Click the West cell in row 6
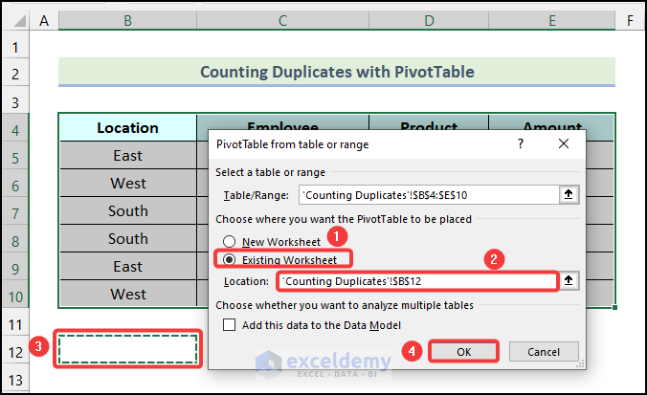Viewport: 647px width, 395px height. (x=128, y=183)
